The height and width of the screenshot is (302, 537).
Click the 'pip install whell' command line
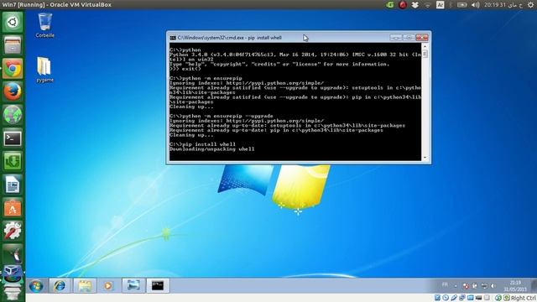(202, 144)
